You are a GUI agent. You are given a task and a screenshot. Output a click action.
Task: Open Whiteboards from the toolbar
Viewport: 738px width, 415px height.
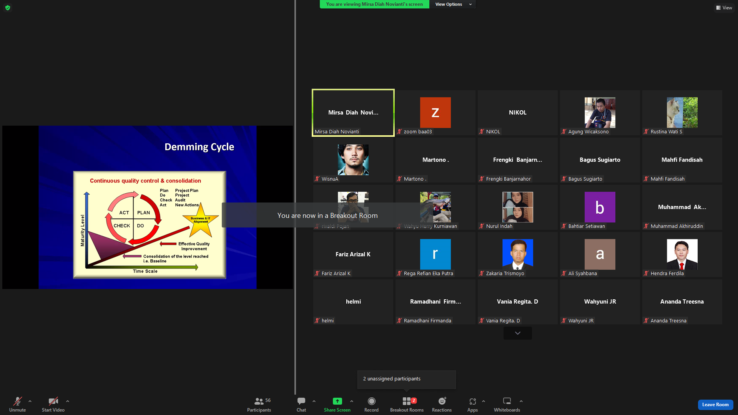pyautogui.click(x=507, y=405)
